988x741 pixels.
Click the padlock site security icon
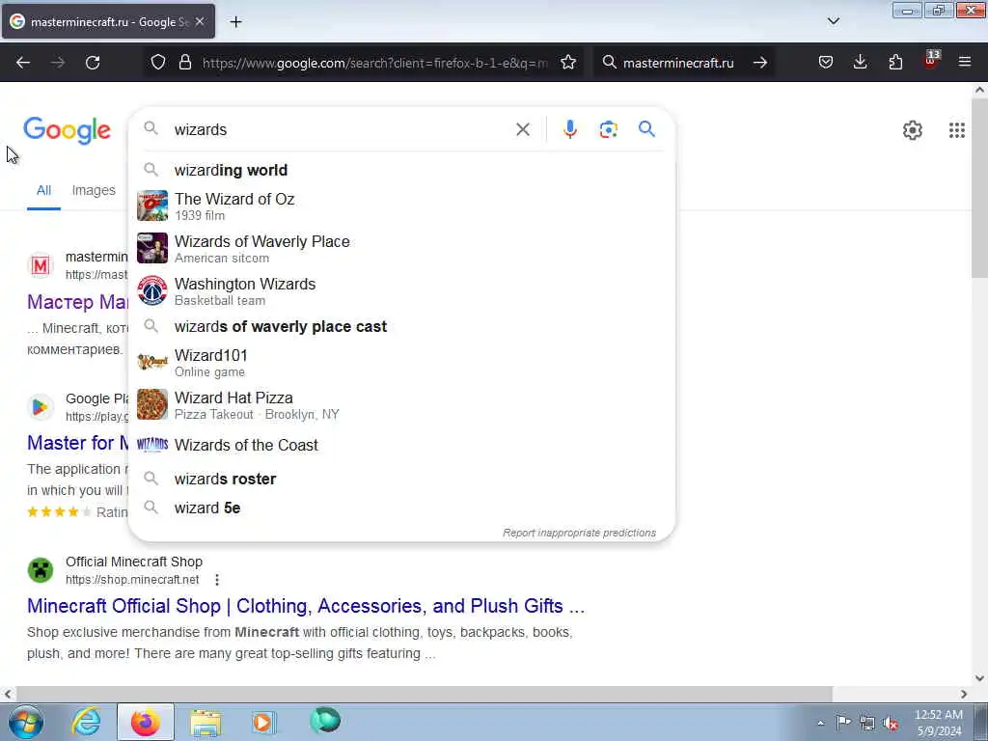click(184, 63)
